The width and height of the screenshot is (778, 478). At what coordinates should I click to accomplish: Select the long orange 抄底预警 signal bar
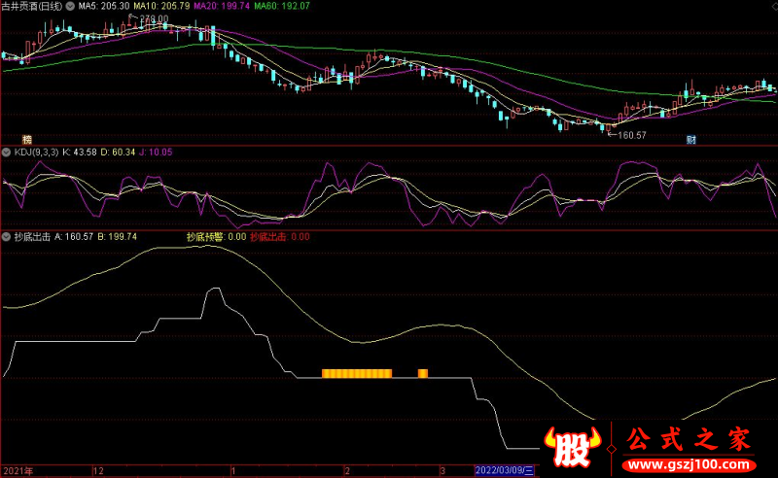pyautogui.click(x=357, y=373)
